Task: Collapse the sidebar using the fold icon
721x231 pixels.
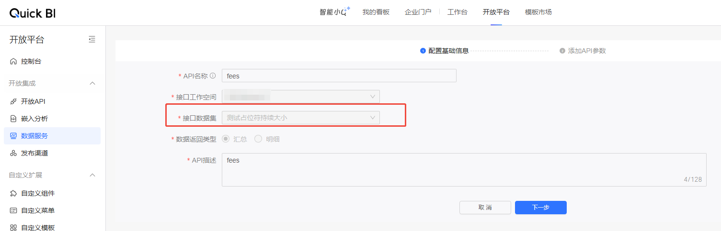Action: tap(92, 40)
